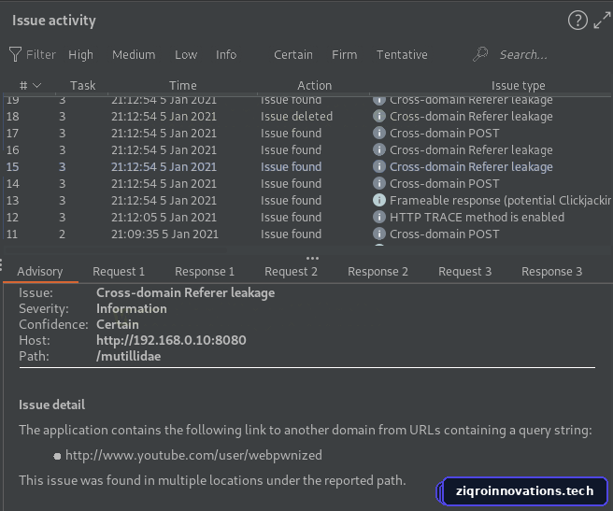Click the search magnifier icon

[480, 54]
